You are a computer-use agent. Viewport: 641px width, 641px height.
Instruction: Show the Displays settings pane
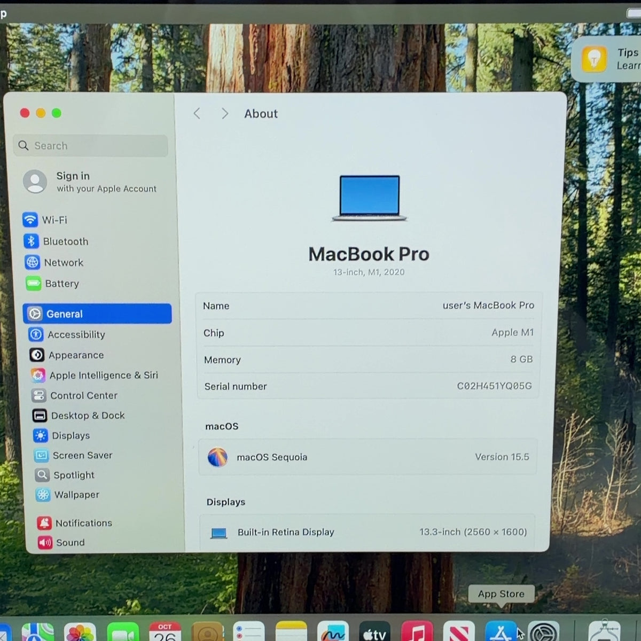pos(62,435)
